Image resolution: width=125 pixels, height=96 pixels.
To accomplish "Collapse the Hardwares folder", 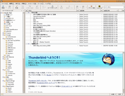I will click(x=3, y=39).
